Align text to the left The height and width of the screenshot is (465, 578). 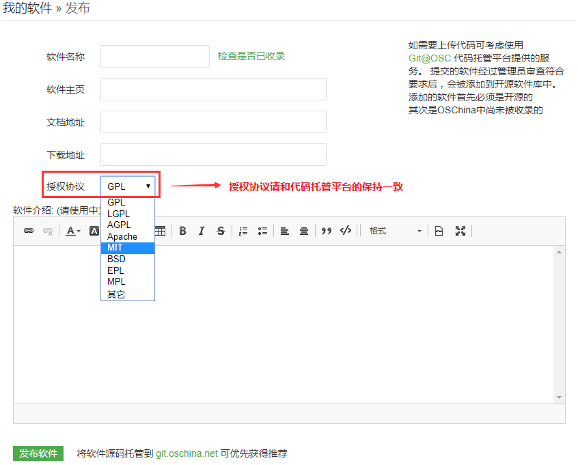pyautogui.click(x=285, y=231)
